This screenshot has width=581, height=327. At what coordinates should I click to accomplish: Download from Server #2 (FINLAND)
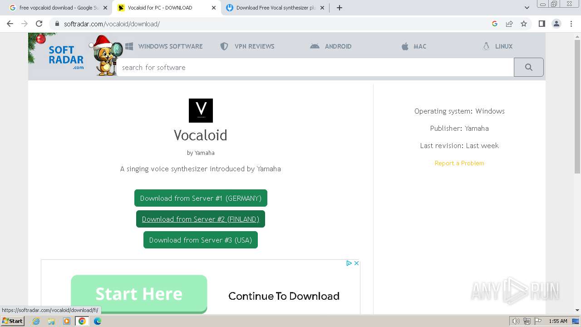(x=201, y=219)
